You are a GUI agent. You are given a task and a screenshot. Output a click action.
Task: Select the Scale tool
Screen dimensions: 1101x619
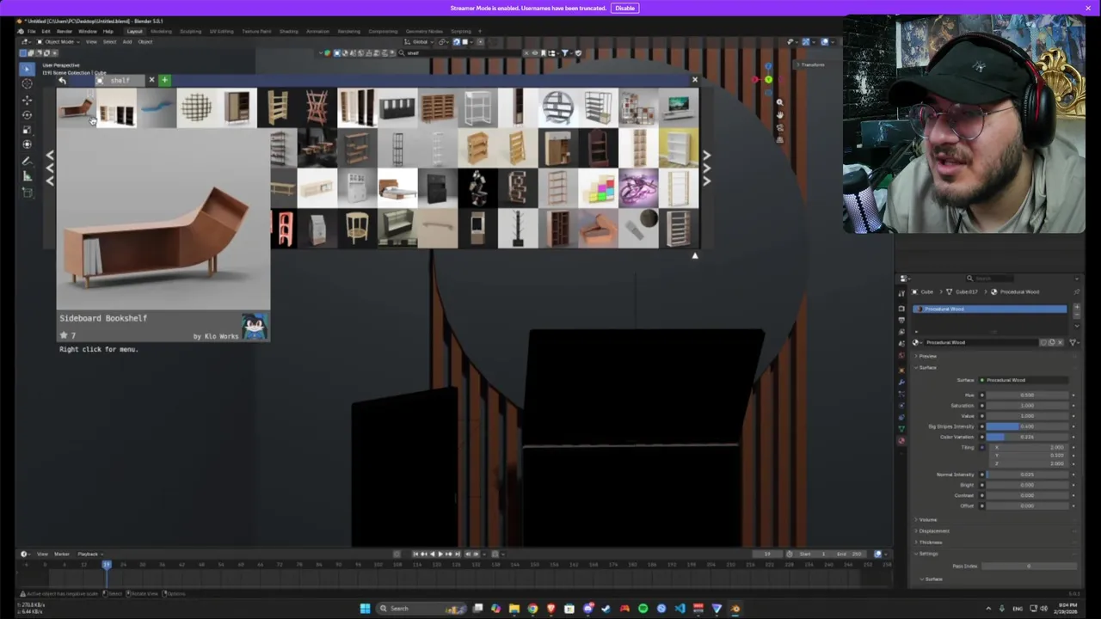27,130
